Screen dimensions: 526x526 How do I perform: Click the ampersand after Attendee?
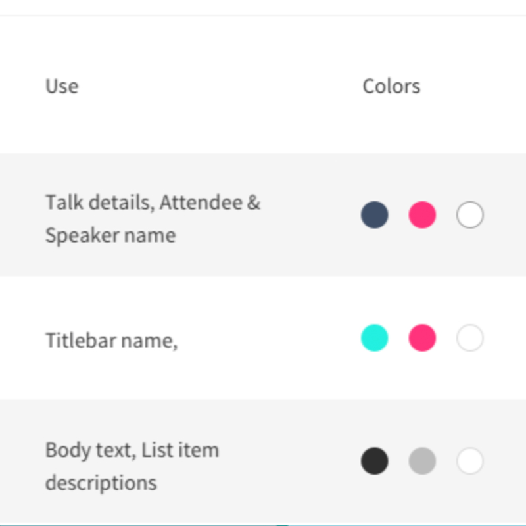pyautogui.click(x=254, y=203)
